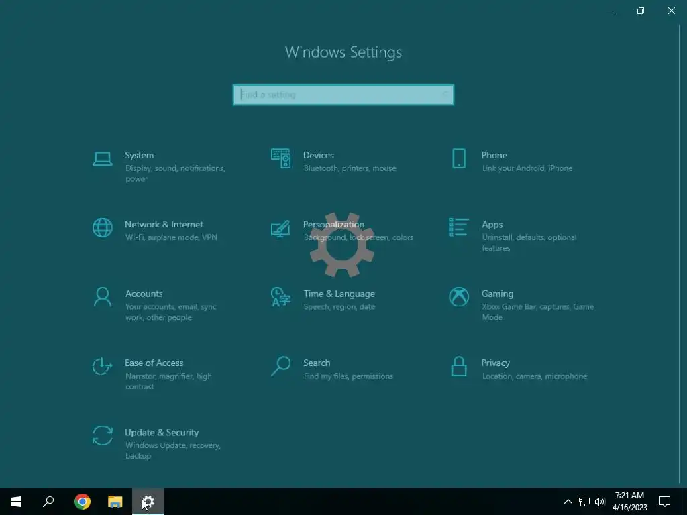Click 'Narrator, magnifier, high contrast' text

point(168,381)
